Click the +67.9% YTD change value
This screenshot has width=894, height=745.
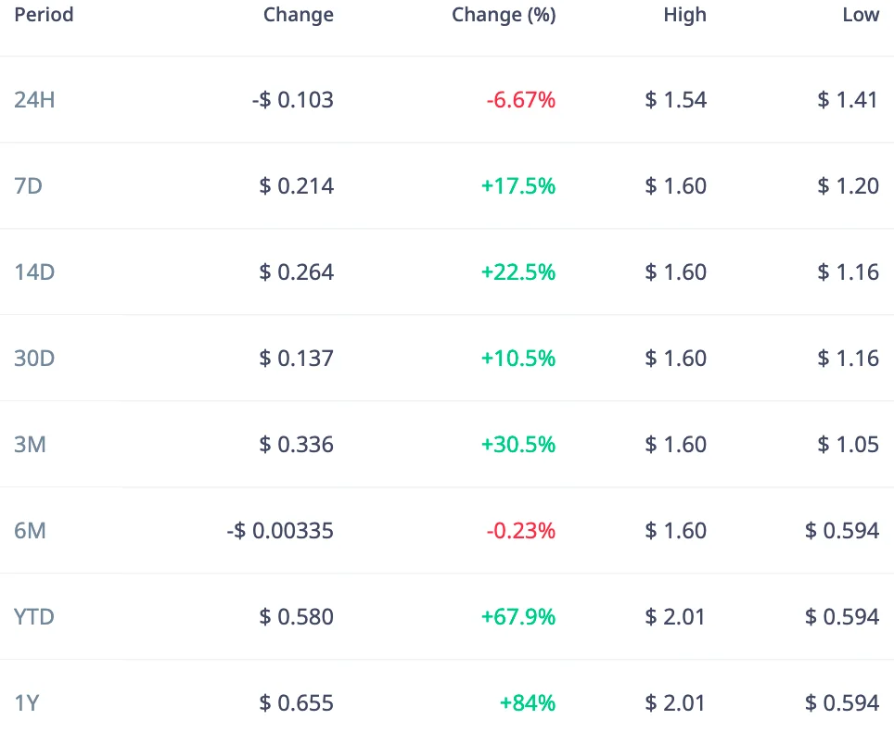coord(517,617)
